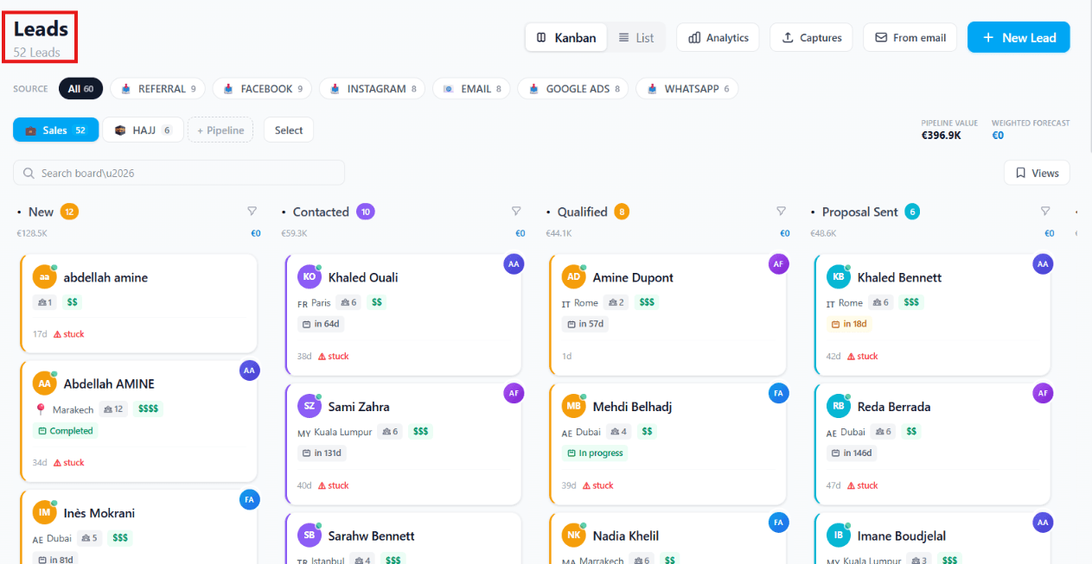This screenshot has width=1092, height=564.
Task: Select the Sales pipeline tab
Action: click(56, 130)
